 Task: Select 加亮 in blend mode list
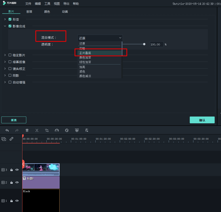(100, 67)
